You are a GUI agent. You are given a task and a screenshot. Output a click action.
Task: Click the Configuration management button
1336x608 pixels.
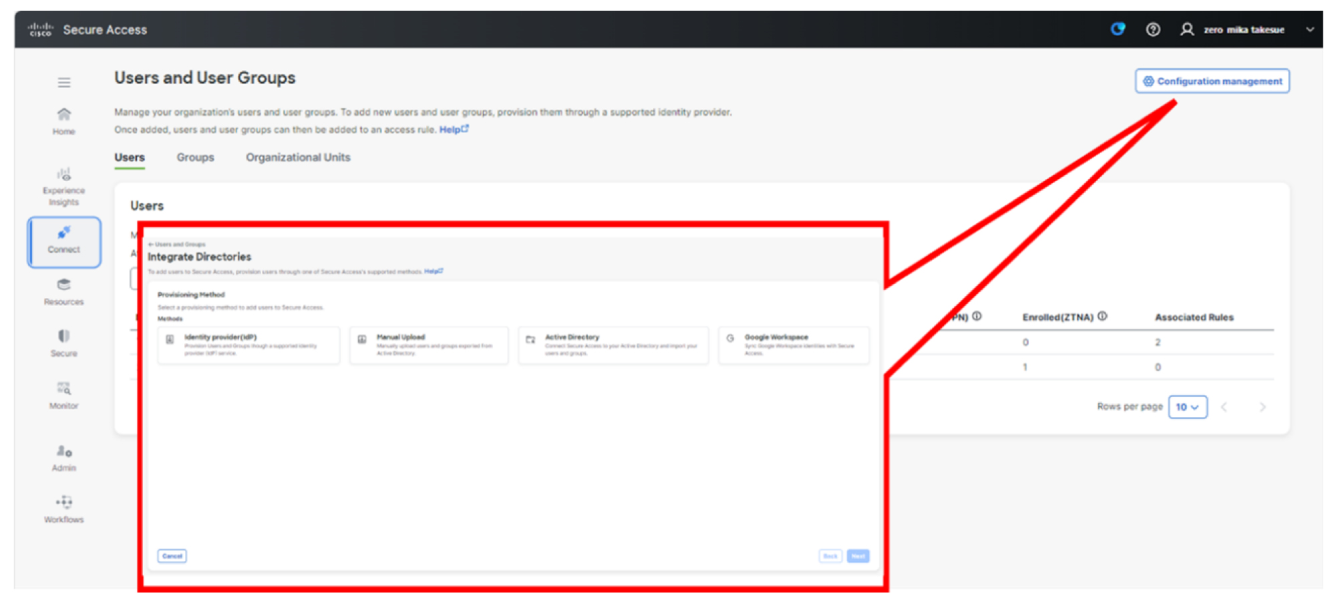1212,81
